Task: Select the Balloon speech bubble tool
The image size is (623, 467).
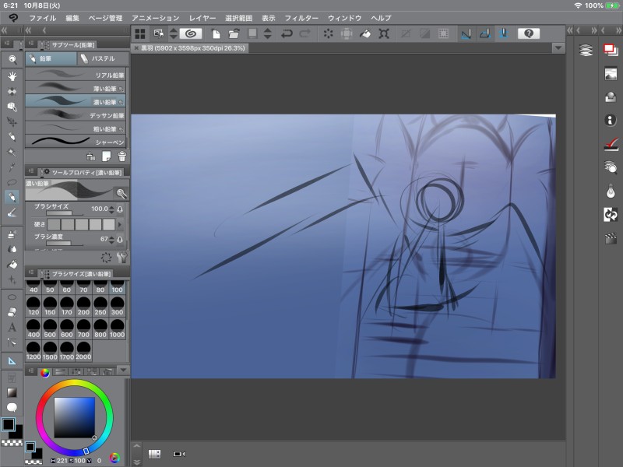Action: 12,407
